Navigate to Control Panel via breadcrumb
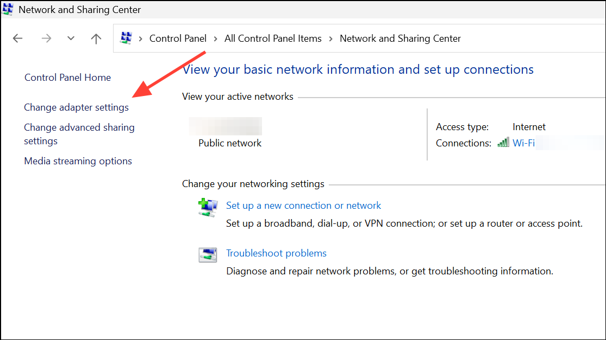Screen dimensions: 606x340 point(178,38)
